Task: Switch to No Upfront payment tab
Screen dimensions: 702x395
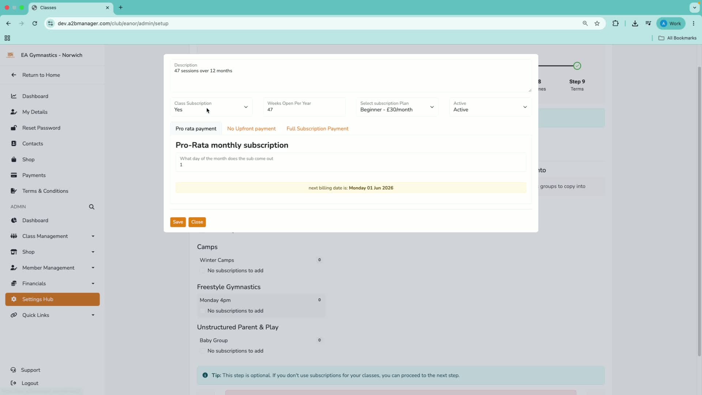Action: pyautogui.click(x=251, y=129)
